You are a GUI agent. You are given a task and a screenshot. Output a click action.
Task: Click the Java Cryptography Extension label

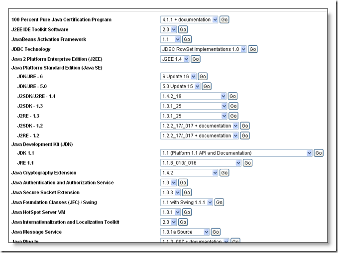tap(44, 173)
